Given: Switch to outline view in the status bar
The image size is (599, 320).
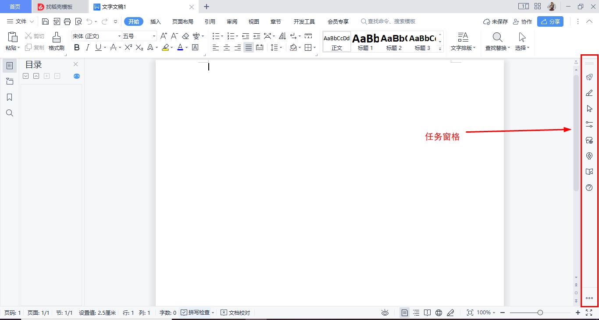Looking at the screenshot, I should click(416, 313).
